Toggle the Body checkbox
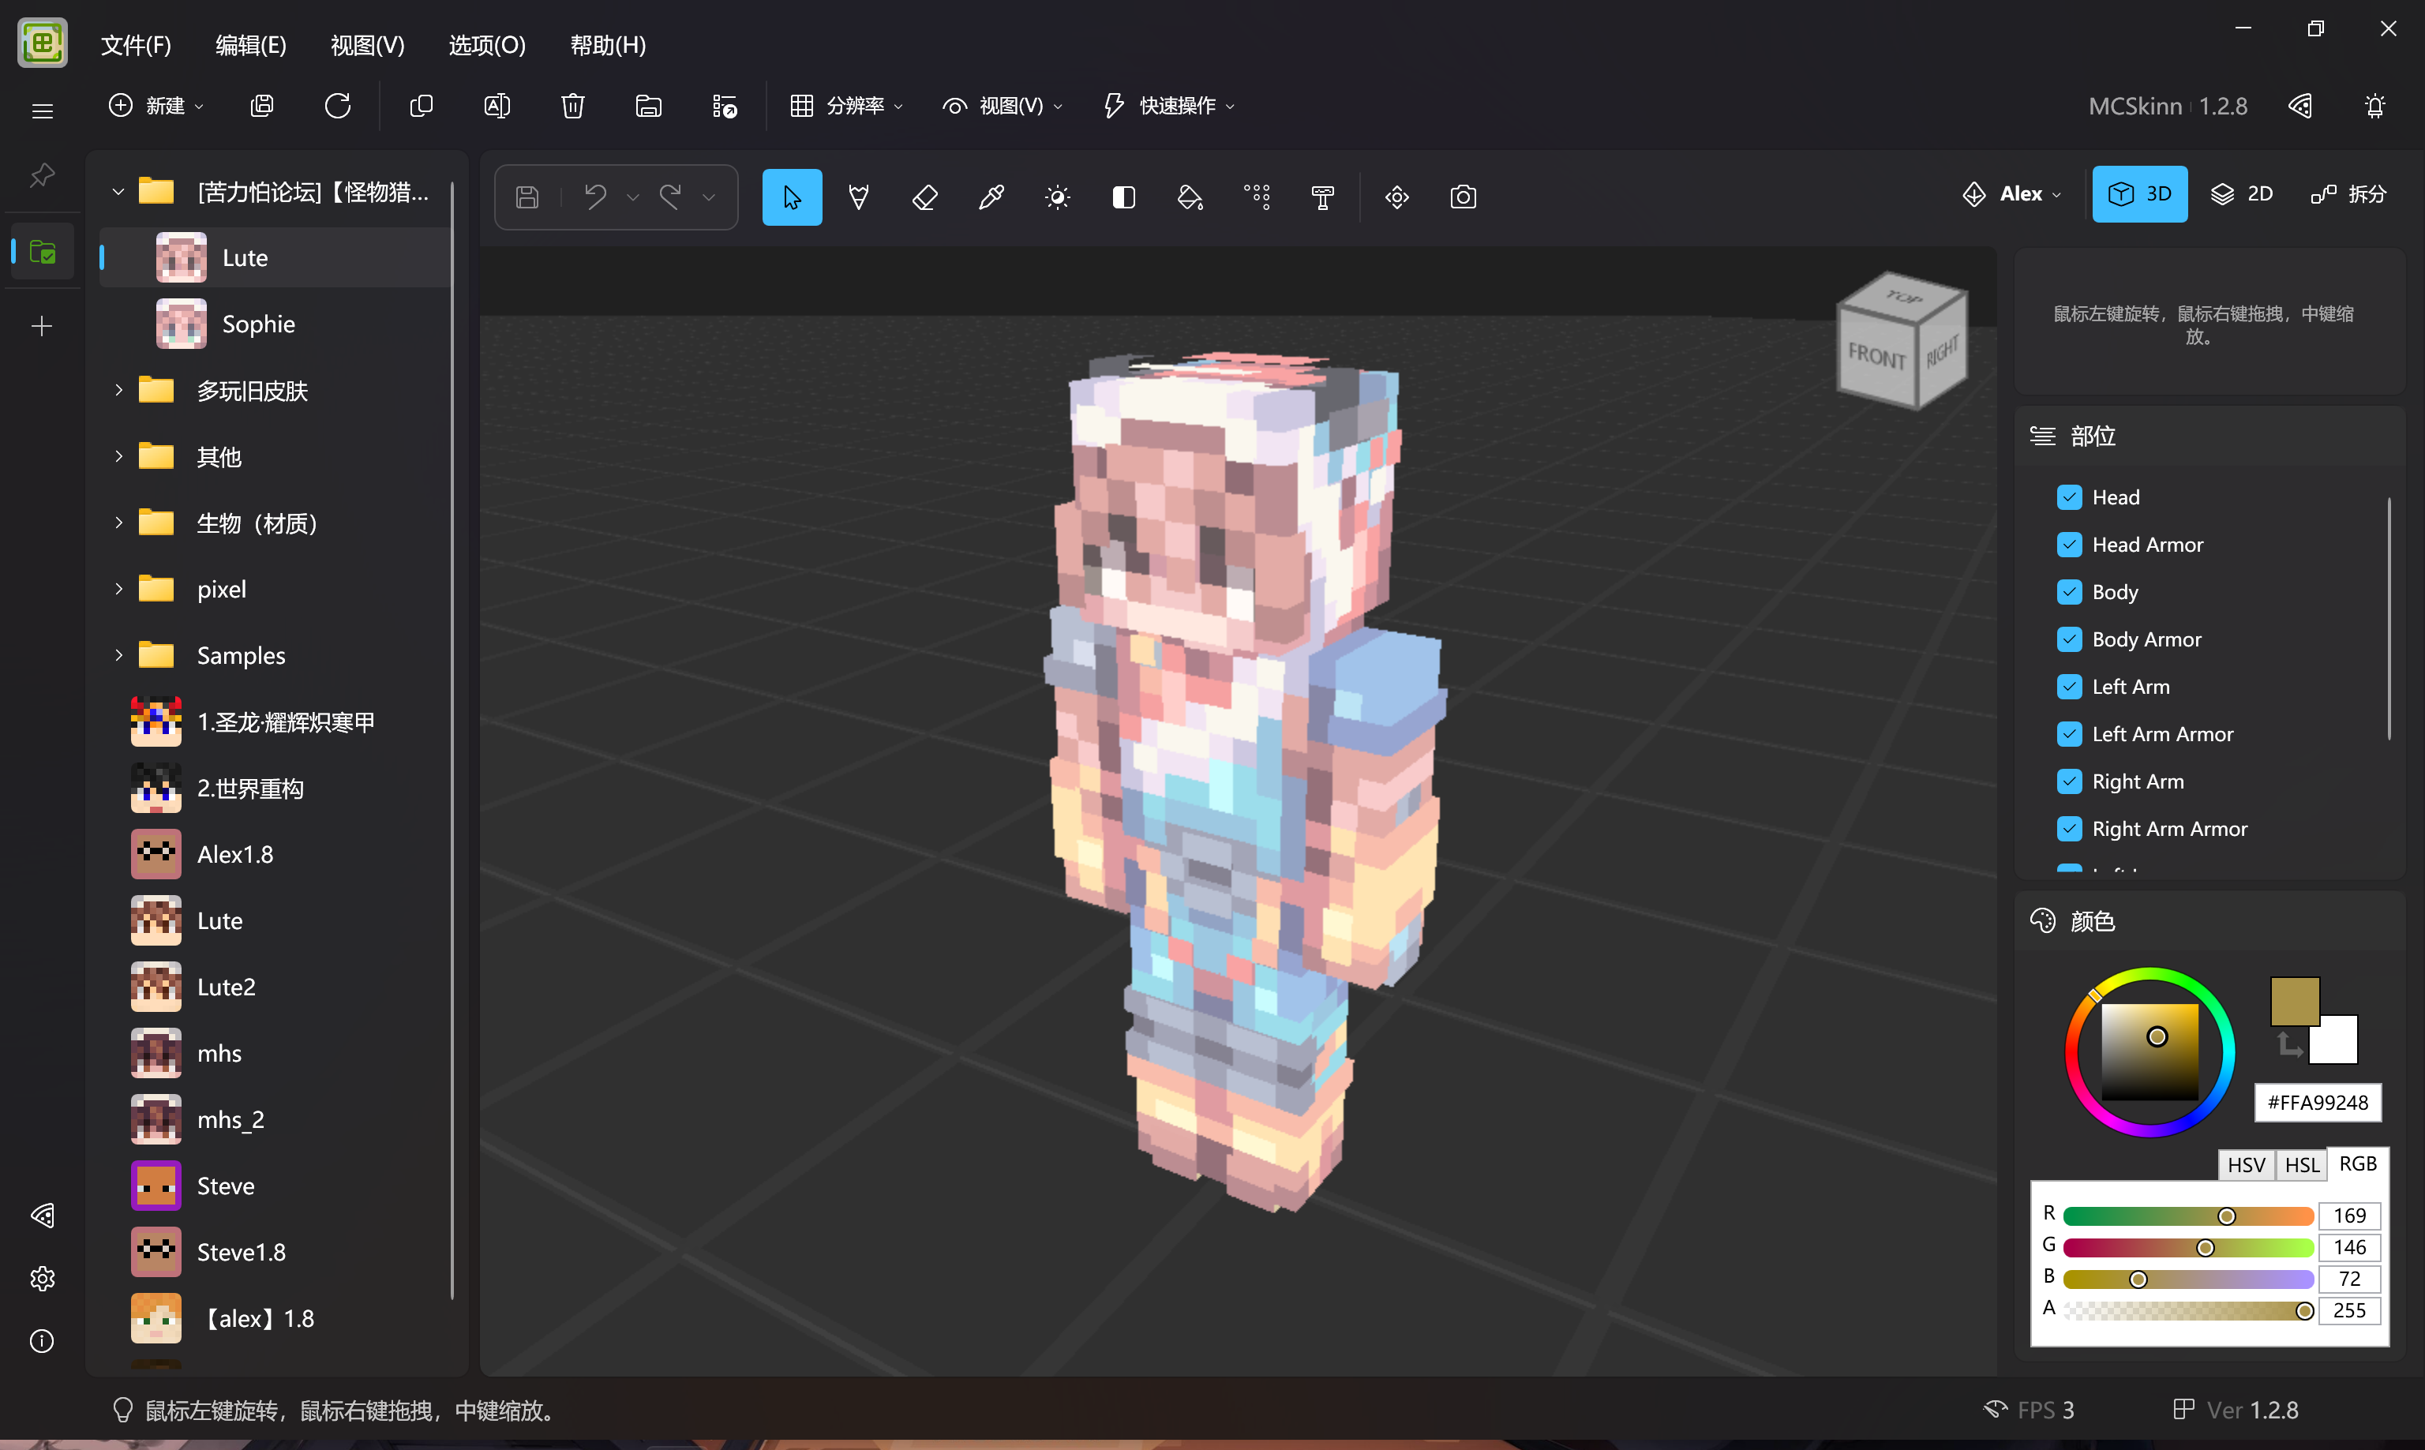 pyautogui.click(x=2068, y=592)
